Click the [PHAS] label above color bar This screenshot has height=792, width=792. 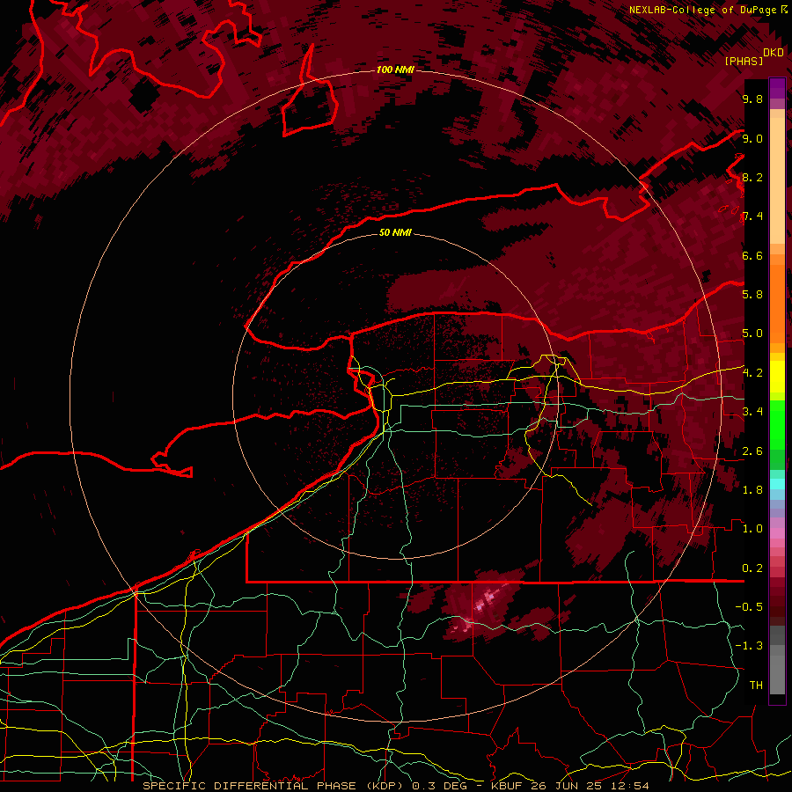(x=744, y=61)
